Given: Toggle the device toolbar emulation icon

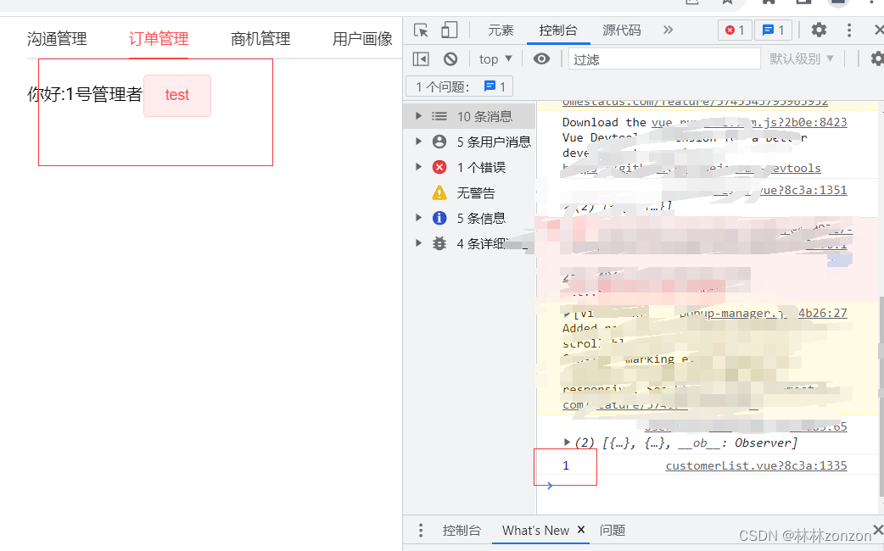Looking at the screenshot, I should coord(450,29).
